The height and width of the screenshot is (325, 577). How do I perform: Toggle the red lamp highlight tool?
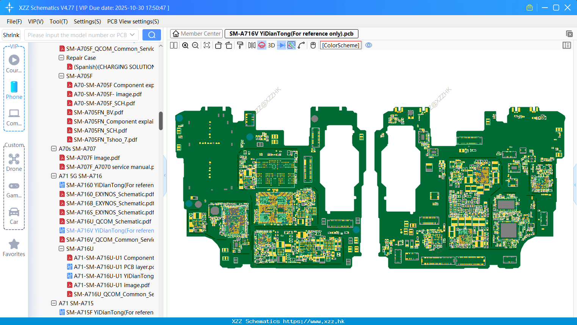pyautogui.click(x=262, y=45)
